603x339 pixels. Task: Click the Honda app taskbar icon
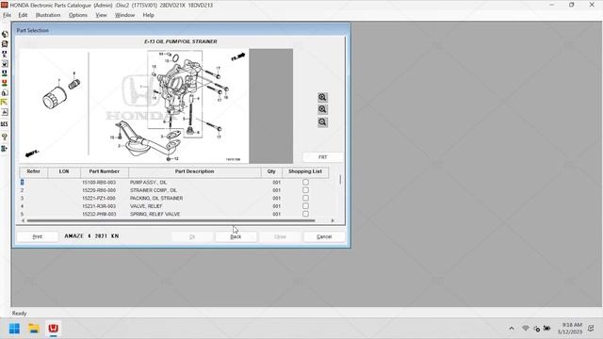[53, 329]
